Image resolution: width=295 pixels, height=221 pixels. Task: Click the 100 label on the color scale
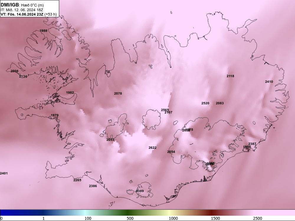coord(88,218)
